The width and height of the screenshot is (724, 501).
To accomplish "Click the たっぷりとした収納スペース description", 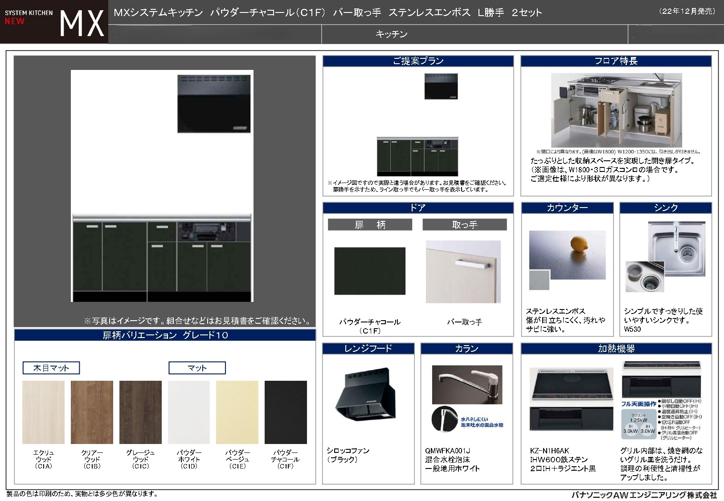I will pos(613,170).
